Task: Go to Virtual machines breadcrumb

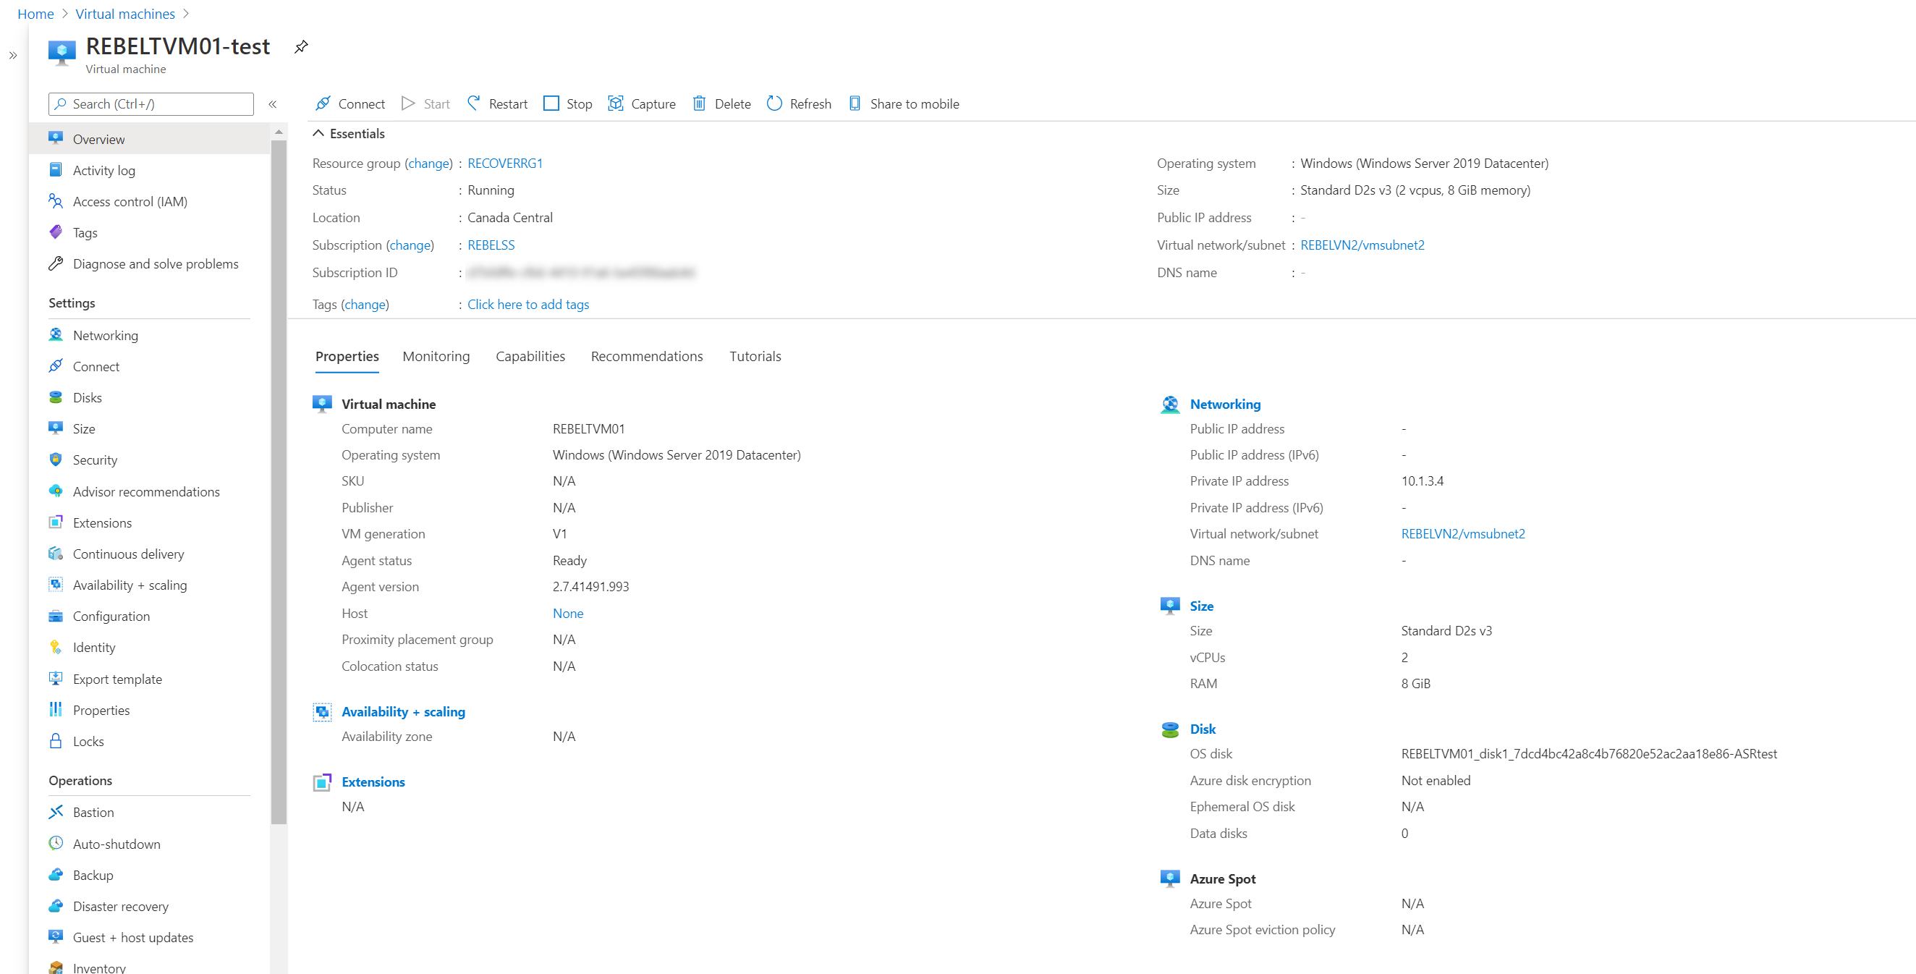Action: tap(125, 14)
